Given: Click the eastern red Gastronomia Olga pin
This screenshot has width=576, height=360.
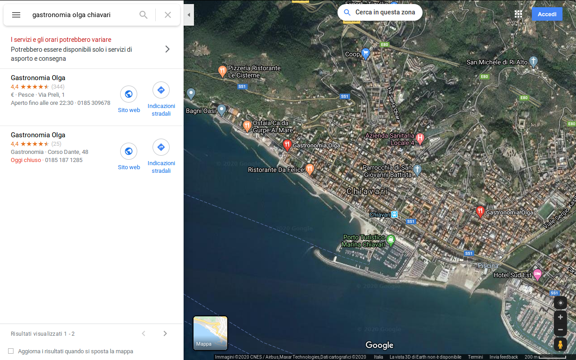Looking at the screenshot, I should coord(480,212).
